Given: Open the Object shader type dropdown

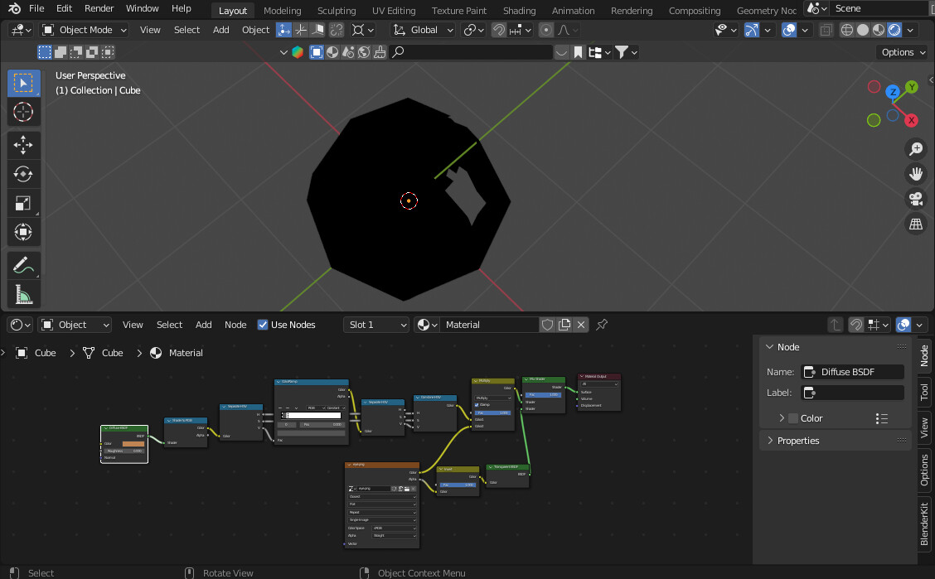Looking at the screenshot, I should tap(75, 325).
